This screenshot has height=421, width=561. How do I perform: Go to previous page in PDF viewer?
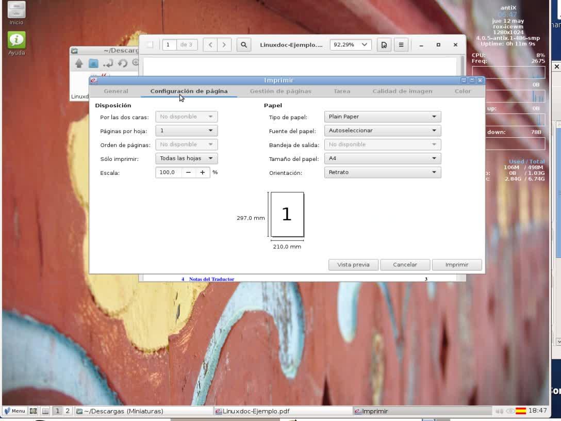tap(210, 45)
